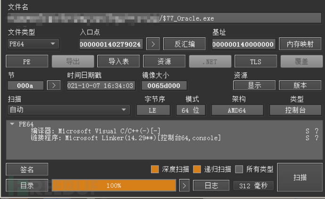Image resolution: width=325 pixels, height=199 pixels.
Task: Toggle the 递归扫描 recursive scan checkbox
Action: pyautogui.click(x=197, y=169)
